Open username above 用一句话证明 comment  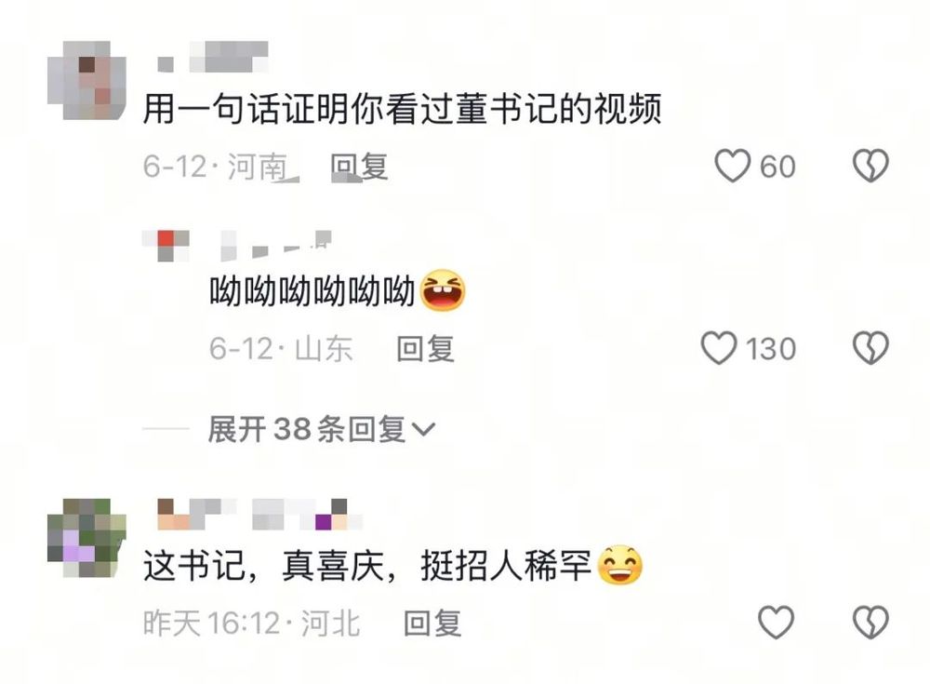213,57
